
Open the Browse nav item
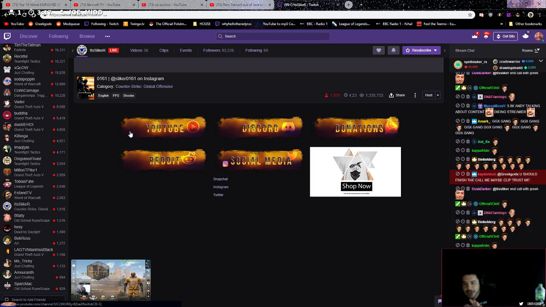click(x=87, y=36)
